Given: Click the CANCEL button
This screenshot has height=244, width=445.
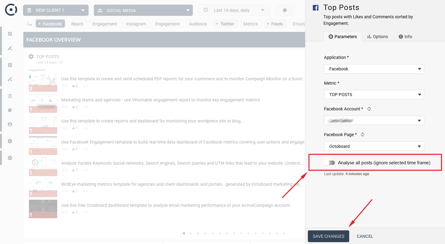Looking at the screenshot, I should 365,236.
